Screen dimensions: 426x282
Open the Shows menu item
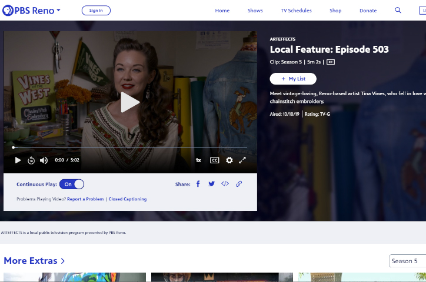(255, 11)
